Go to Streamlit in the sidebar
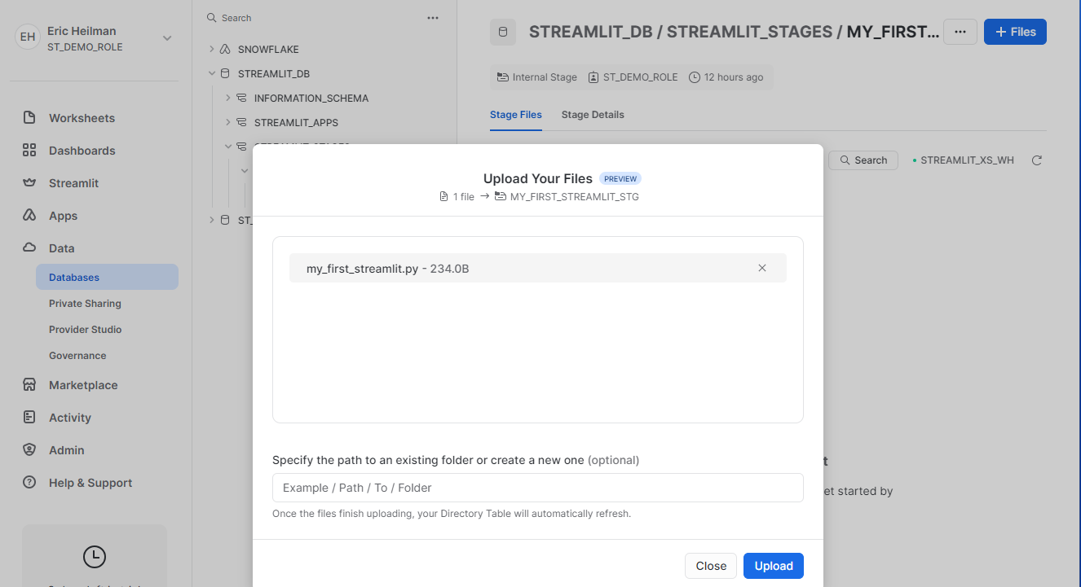The height and width of the screenshot is (587, 1081). coord(73,183)
